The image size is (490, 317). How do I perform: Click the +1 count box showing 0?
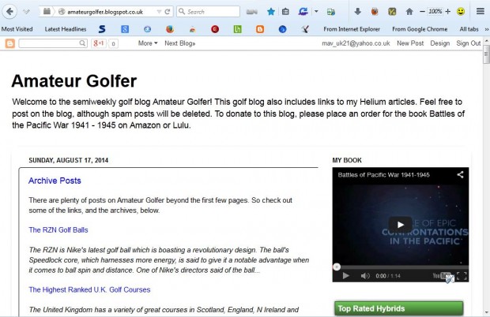pyautogui.click(x=113, y=43)
